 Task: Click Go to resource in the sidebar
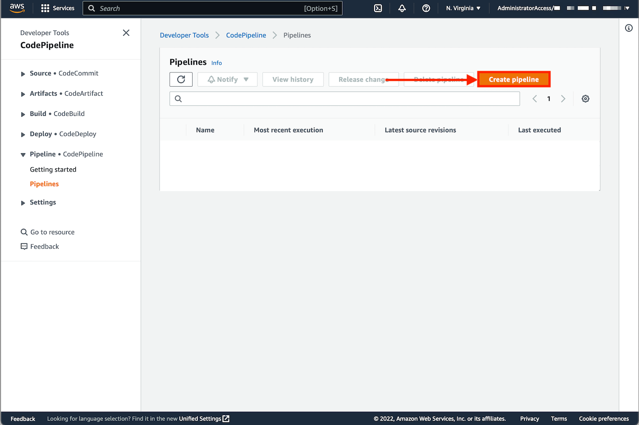pyautogui.click(x=52, y=232)
